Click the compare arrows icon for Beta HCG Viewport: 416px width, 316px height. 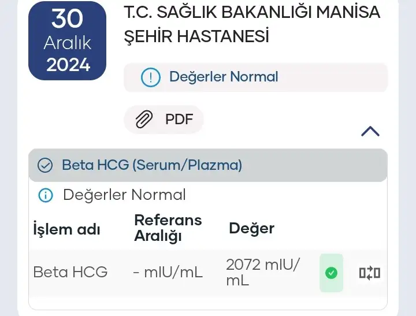(370, 273)
